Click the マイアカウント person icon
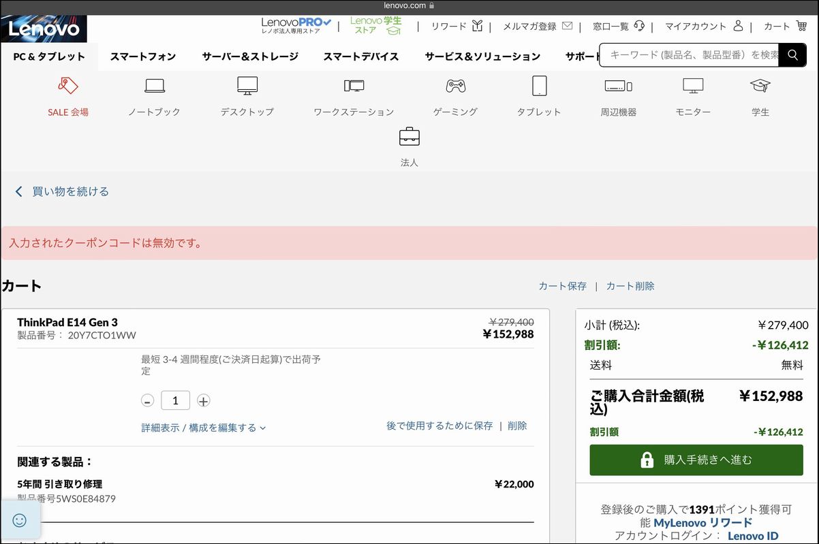 738,26
